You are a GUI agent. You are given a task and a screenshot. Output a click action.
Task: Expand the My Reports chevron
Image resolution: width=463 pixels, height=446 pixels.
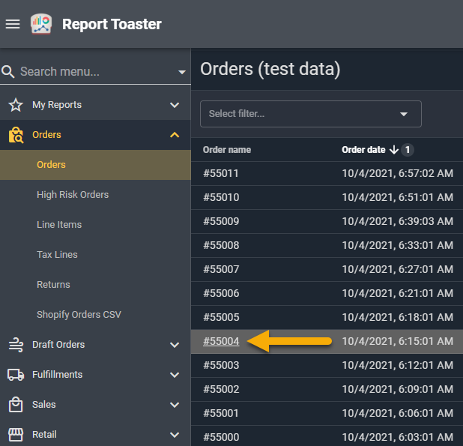pyautogui.click(x=175, y=105)
